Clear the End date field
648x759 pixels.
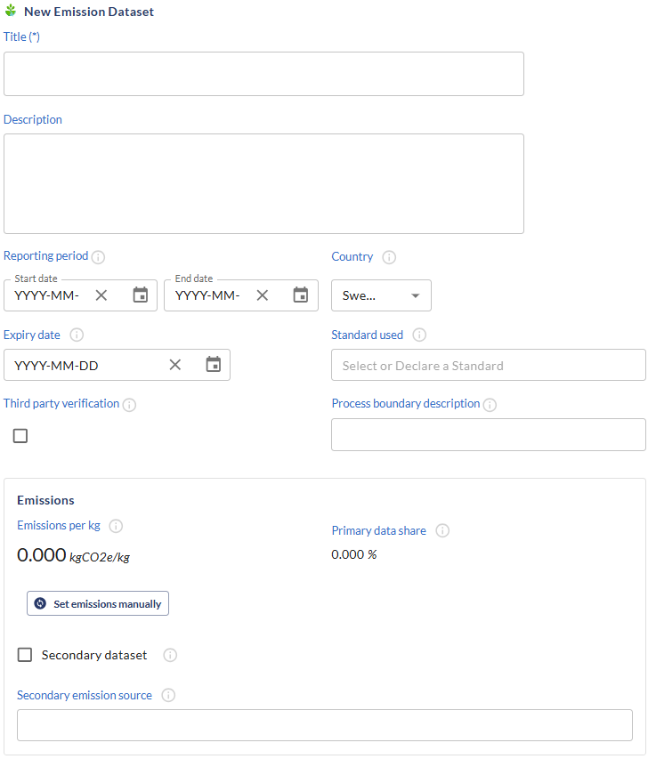[x=263, y=295]
